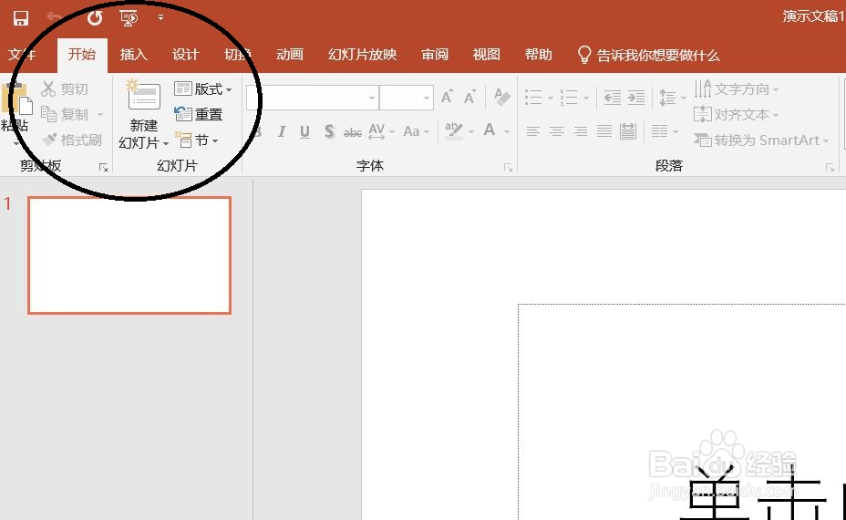Expand the font size dropdown arrow
This screenshot has height=520, width=846.
(x=427, y=98)
